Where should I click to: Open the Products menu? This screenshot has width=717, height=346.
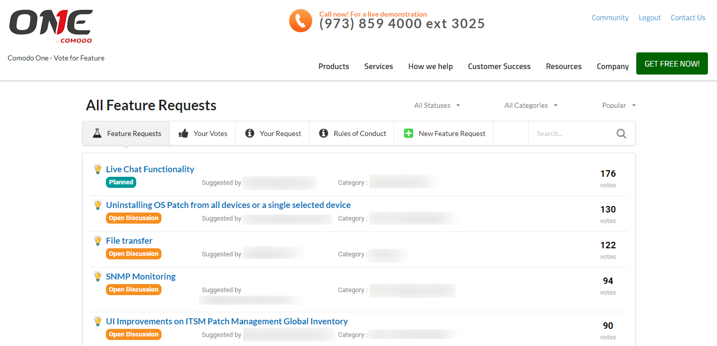pos(334,66)
